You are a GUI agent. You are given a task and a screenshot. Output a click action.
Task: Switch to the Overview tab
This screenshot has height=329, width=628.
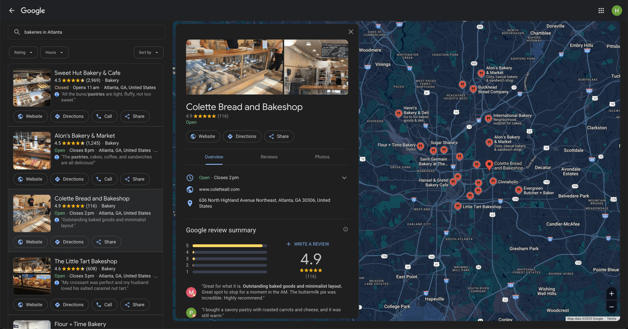pos(214,157)
